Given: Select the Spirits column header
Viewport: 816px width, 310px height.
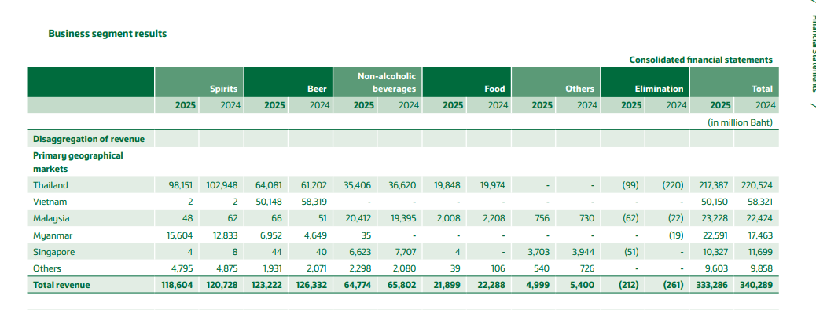Looking at the screenshot, I should click(224, 89).
